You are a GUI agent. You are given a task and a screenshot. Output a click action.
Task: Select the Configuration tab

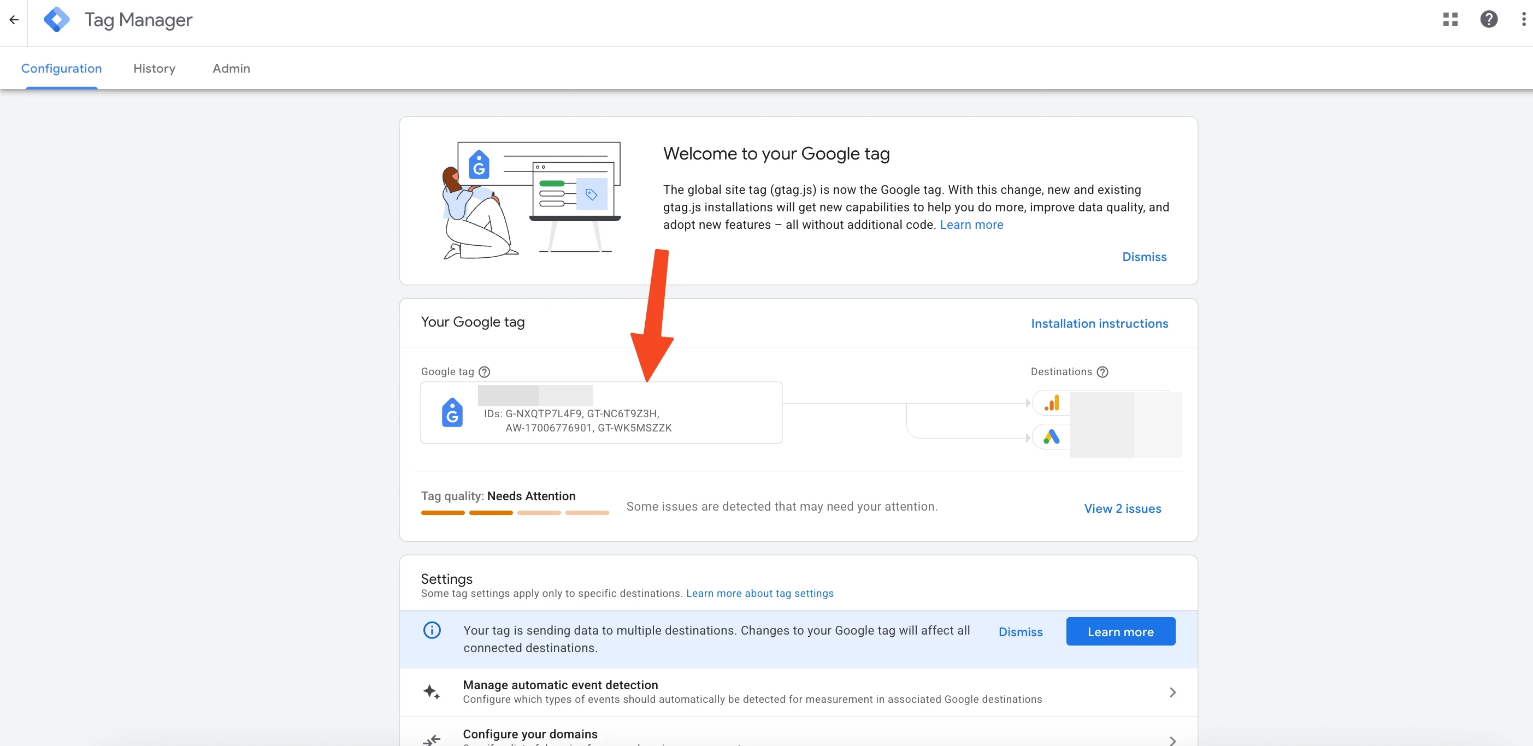(x=61, y=68)
